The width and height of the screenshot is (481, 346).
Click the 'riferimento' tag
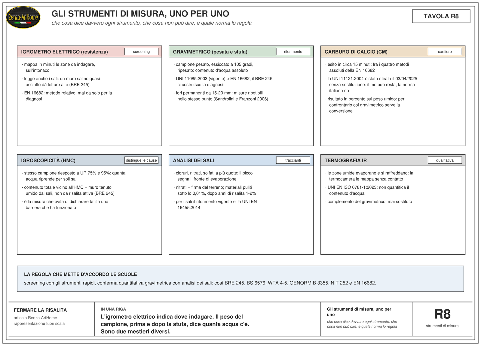[293, 52]
